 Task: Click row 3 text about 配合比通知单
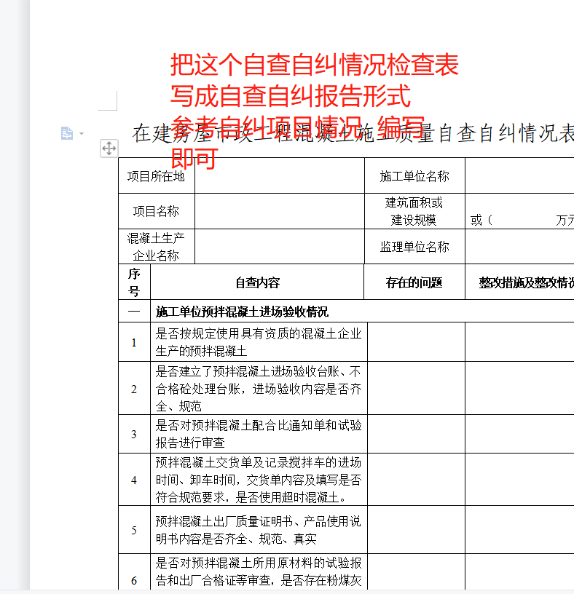[259, 434]
